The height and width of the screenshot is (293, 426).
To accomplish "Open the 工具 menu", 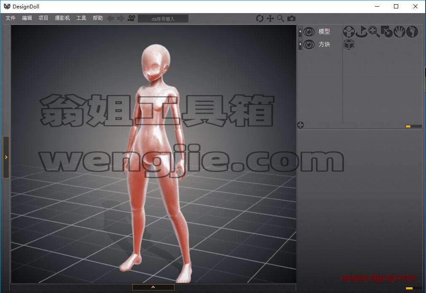I will [x=81, y=18].
